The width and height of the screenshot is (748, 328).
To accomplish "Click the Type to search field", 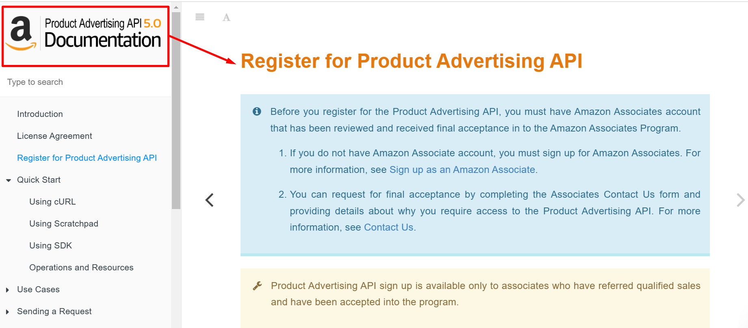I will (85, 82).
